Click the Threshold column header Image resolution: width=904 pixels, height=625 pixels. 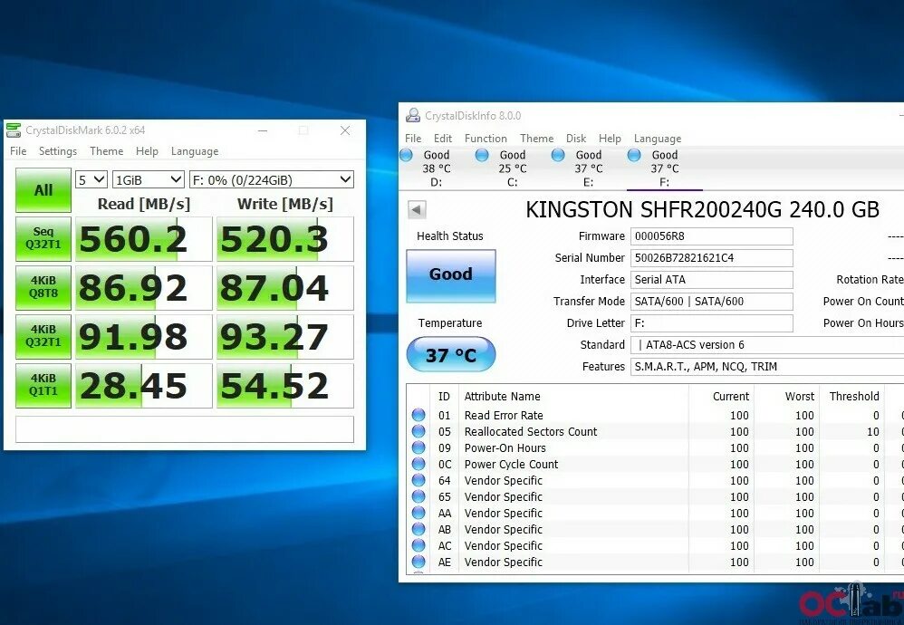tap(852, 396)
